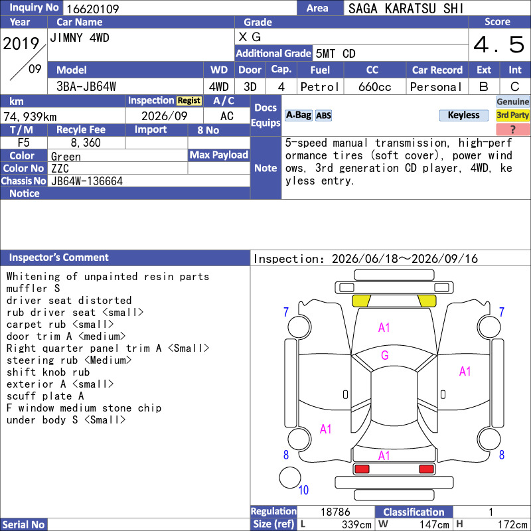Image resolution: width=531 pixels, height=531 pixels.
Task: Click the score value 4.5
Action: 499,44
